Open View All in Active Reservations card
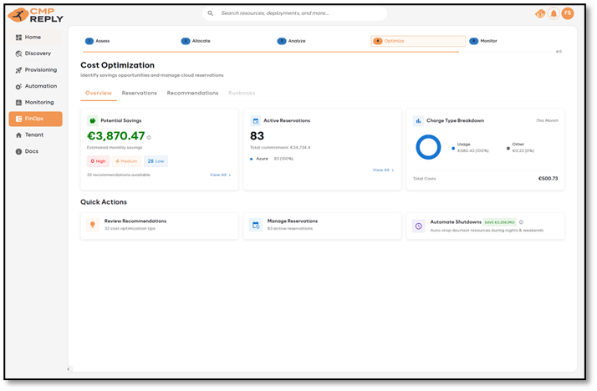Viewport: 597px width, 391px height. click(x=383, y=170)
